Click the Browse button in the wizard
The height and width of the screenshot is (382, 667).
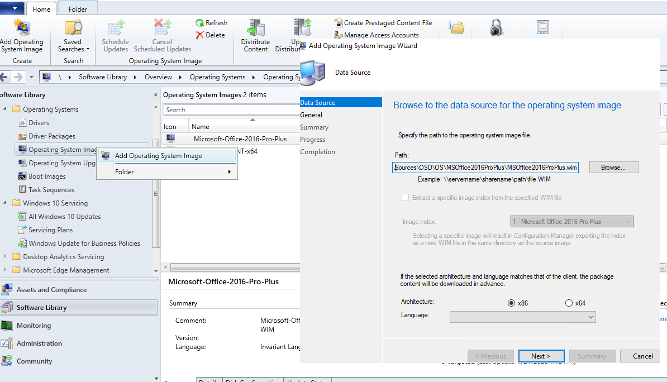613,167
